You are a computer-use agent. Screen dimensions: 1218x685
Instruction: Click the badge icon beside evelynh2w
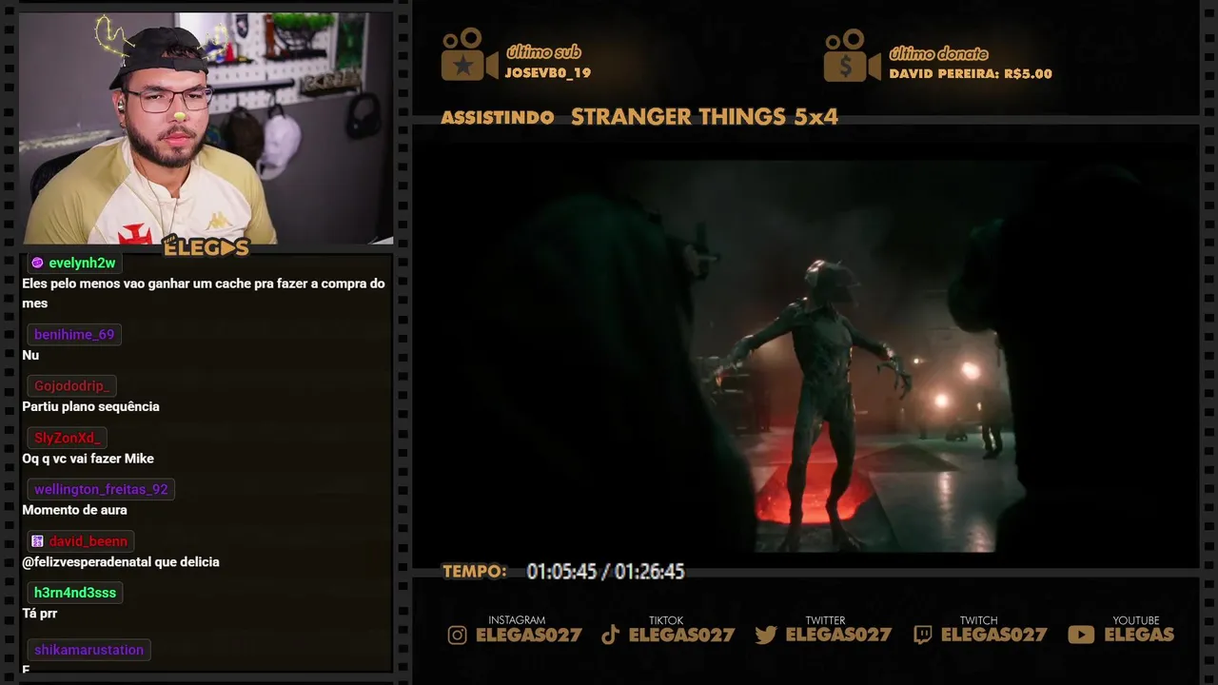point(37,264)
